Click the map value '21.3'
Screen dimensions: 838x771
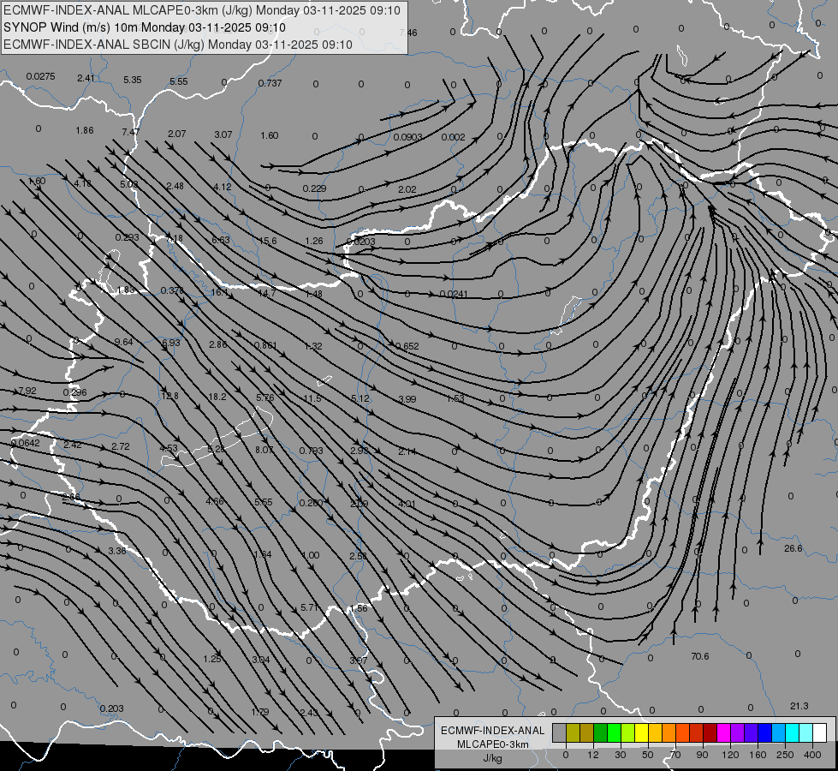click(x=799, y=706)
